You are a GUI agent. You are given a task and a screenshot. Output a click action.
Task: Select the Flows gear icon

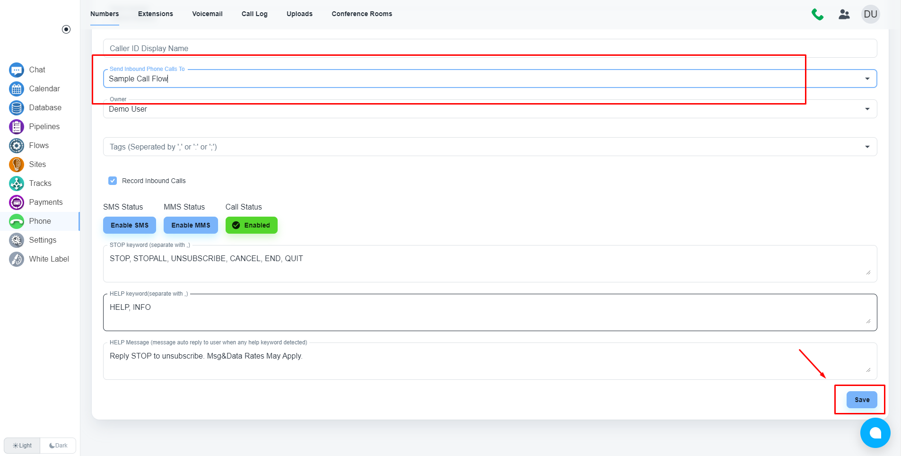coord(17,146)
